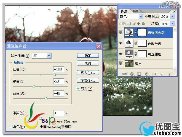
Task: Hide the 色彩平衡 layer
Action: [x=121, y=43]
